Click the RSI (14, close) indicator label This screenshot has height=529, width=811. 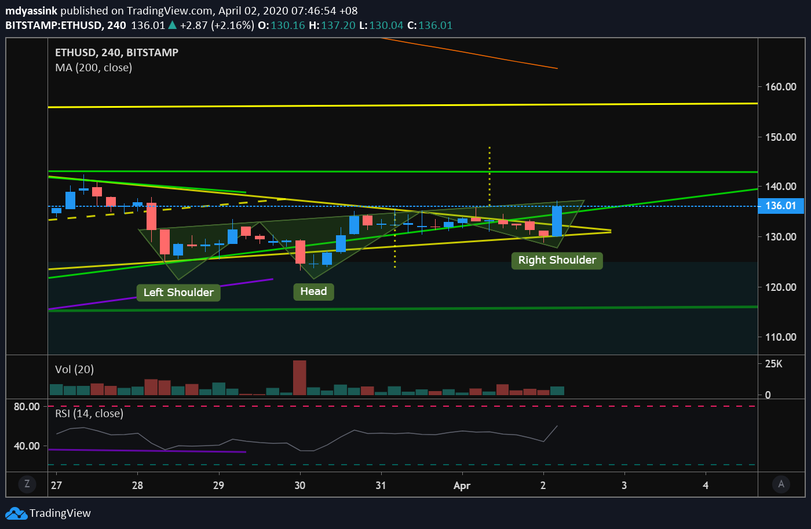(x=89, y=413)
